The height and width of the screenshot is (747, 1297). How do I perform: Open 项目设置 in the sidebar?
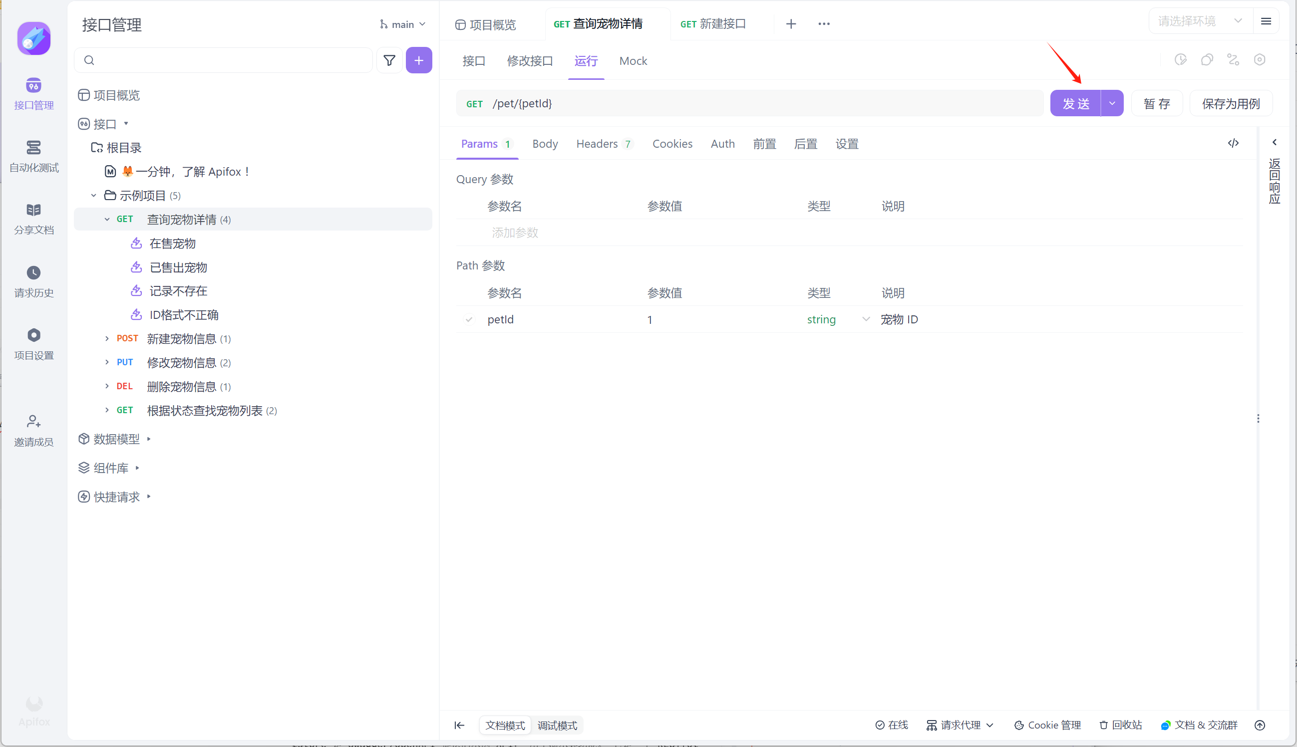[x=34, y=344]
